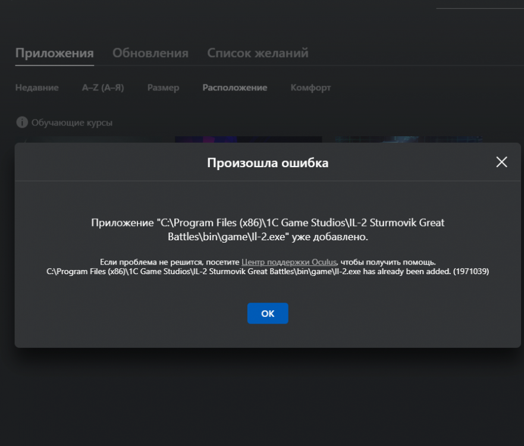
Task: Open the Список желаний tab
Action: point(258,53)
